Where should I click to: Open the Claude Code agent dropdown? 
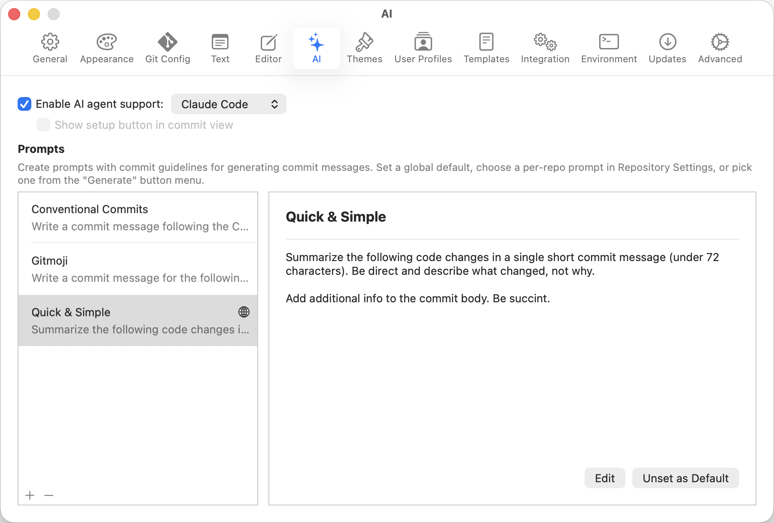(x=229, y=104)
